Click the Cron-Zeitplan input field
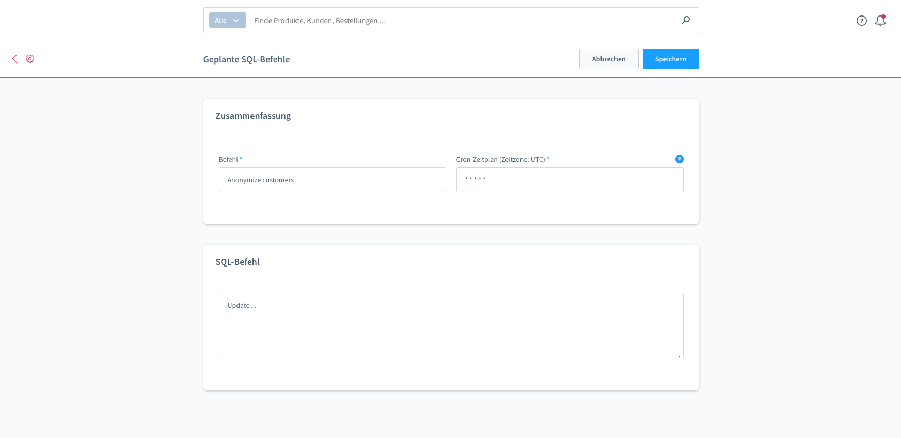 click(570, 180)
